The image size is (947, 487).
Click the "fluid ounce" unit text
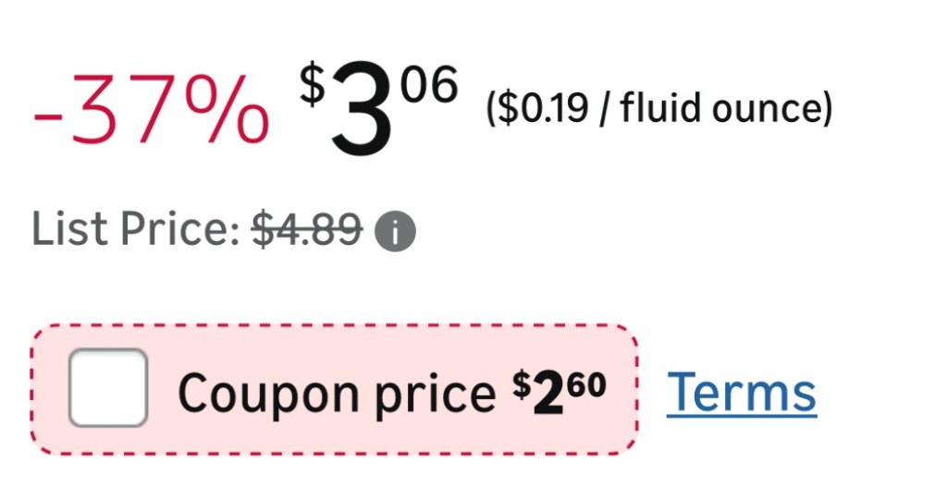(x=719, y=109)
